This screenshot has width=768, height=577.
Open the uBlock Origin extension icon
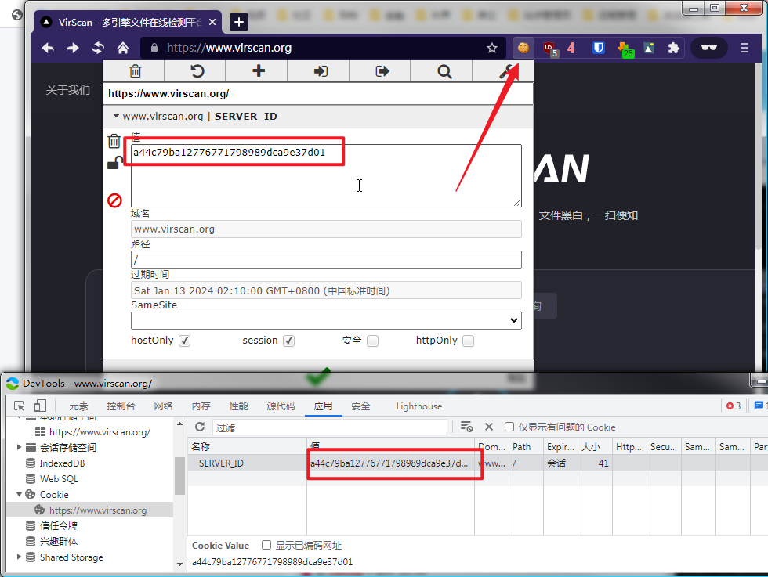pyautogui.click(x=550, y=49)
